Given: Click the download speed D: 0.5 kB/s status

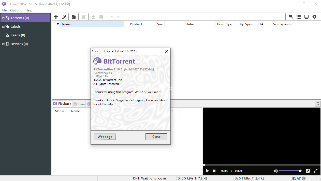Looking at the screenshot, I should tap(192, 178).
